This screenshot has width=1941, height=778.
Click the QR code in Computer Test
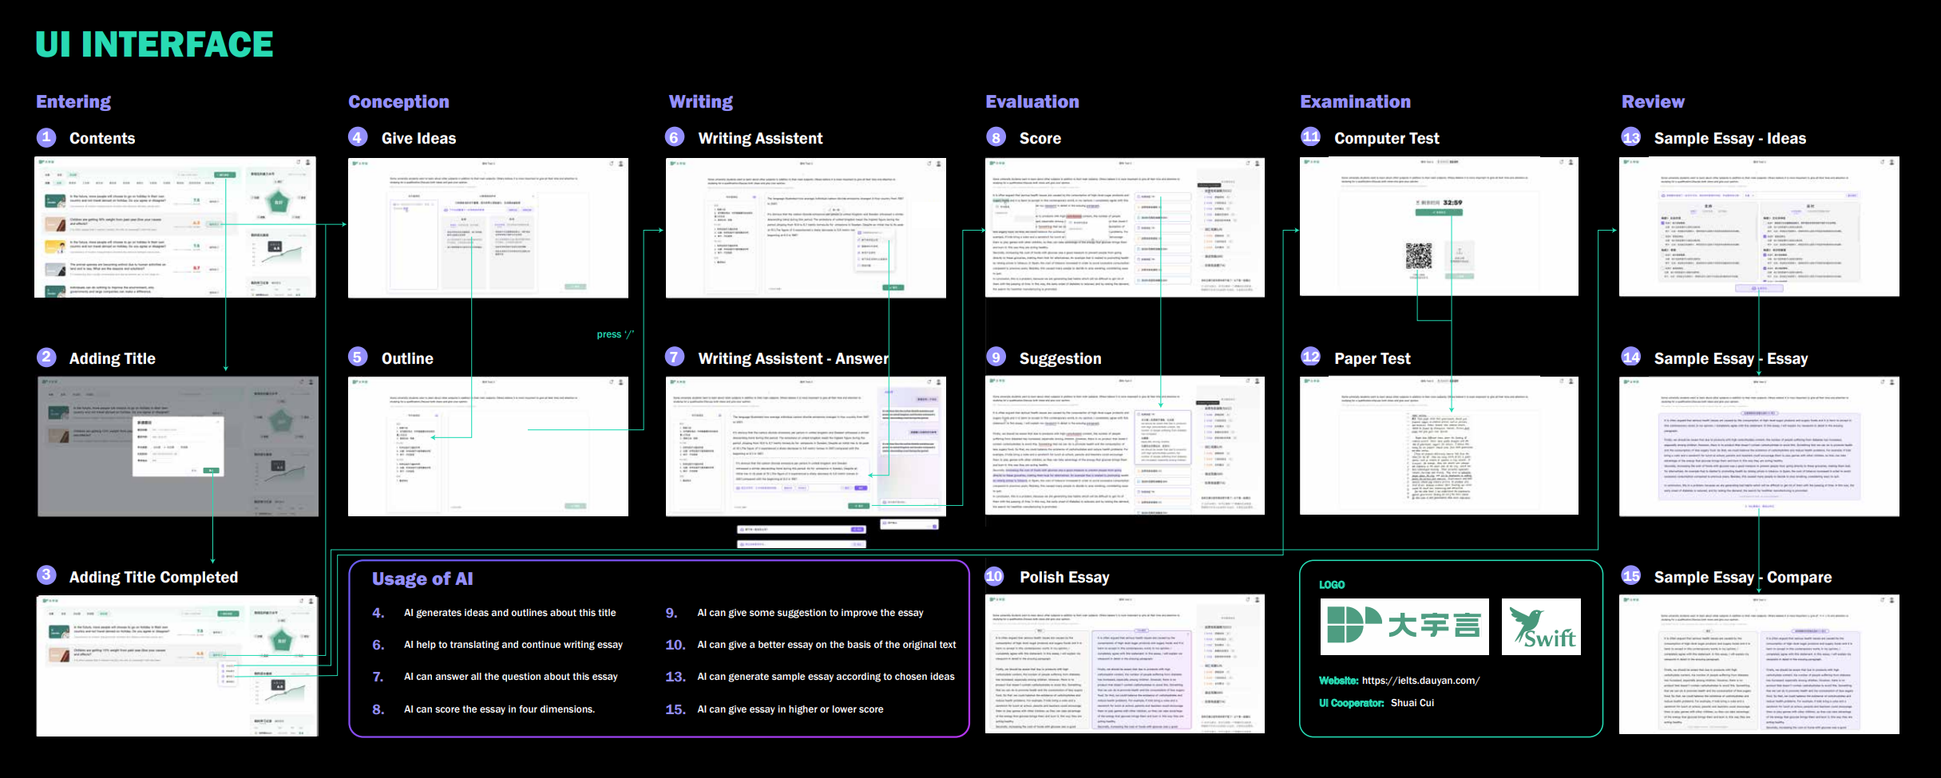point(1418,256)
